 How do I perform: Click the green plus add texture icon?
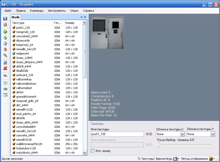[5, 32]
